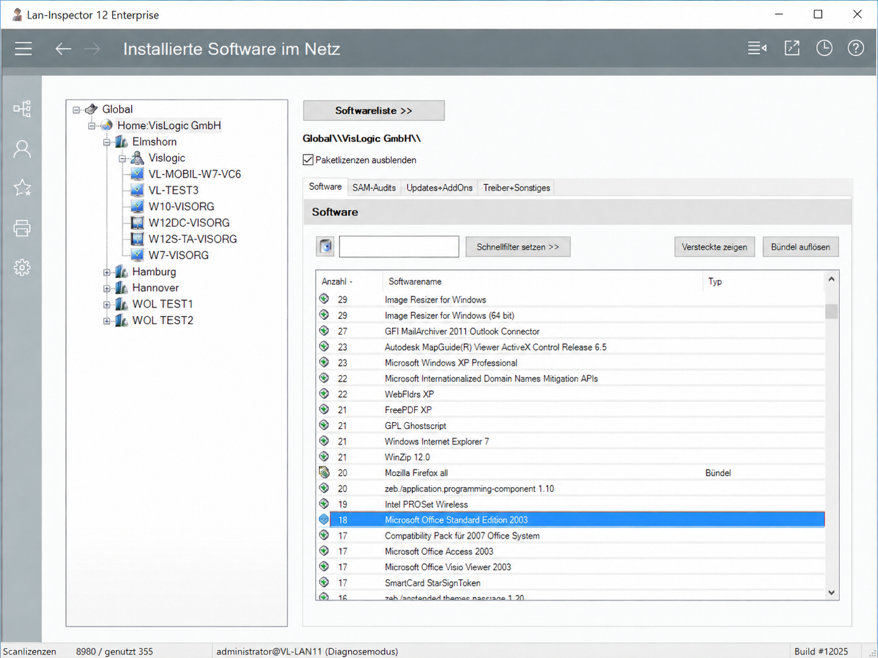Click the W12DC-VISORG computer icon
The height and width of the screenshot is (658, 878).
coord(138,222)
